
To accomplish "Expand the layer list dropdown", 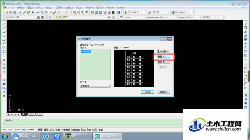I will [x=105, y=17].
